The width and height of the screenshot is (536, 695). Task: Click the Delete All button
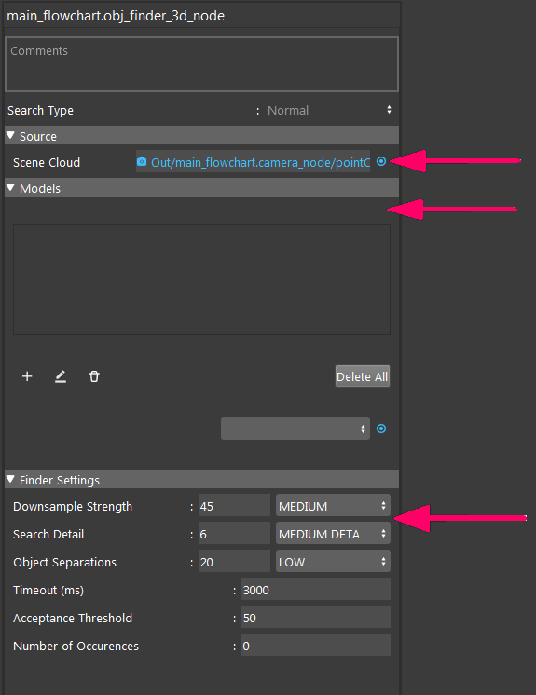pyautogui.click(x=363, y=376)
